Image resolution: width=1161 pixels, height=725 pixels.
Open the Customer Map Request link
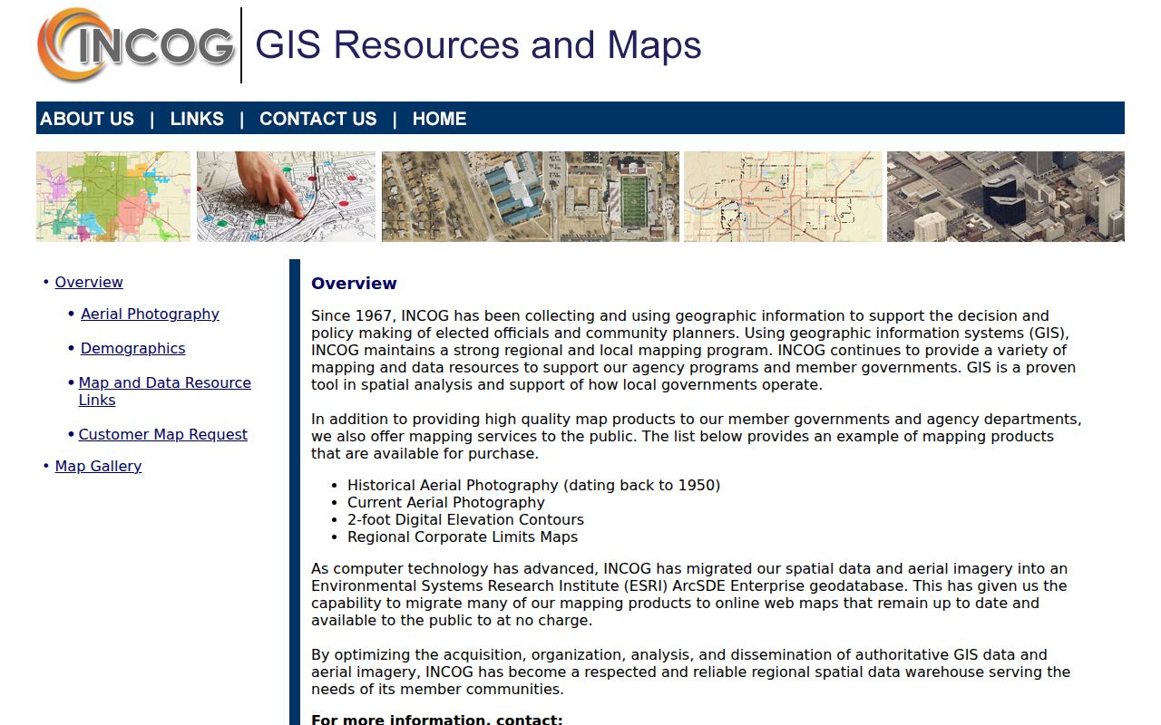(x=163, y=435)
